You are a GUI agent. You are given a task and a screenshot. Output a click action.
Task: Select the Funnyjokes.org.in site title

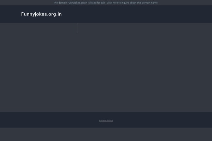click(41, 14)
